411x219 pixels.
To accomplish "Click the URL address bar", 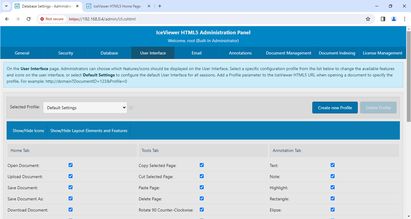I will [211, 19].
